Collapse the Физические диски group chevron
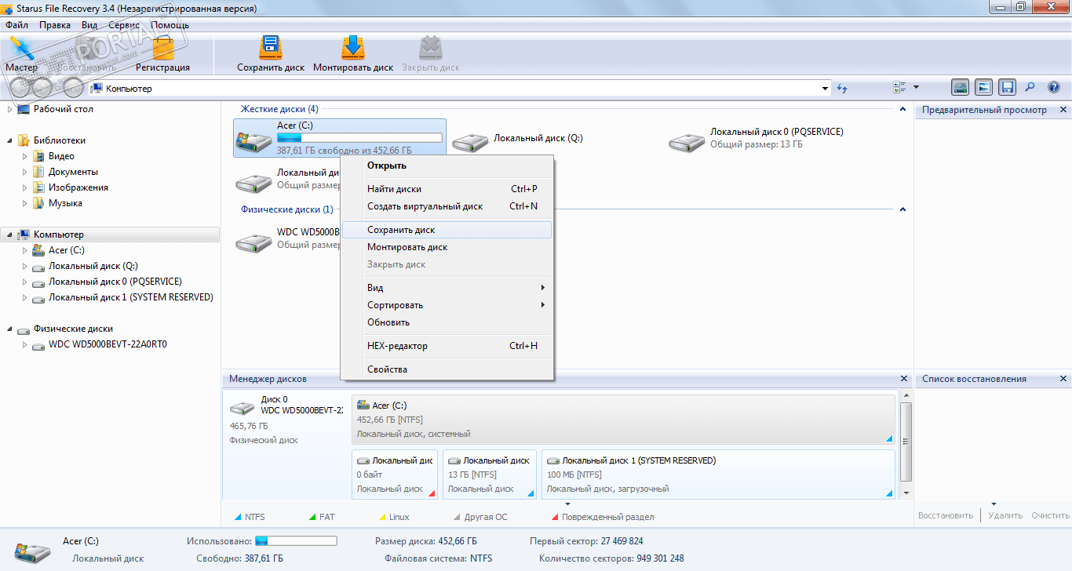1072x571 pixels. (x=902, y=209)
